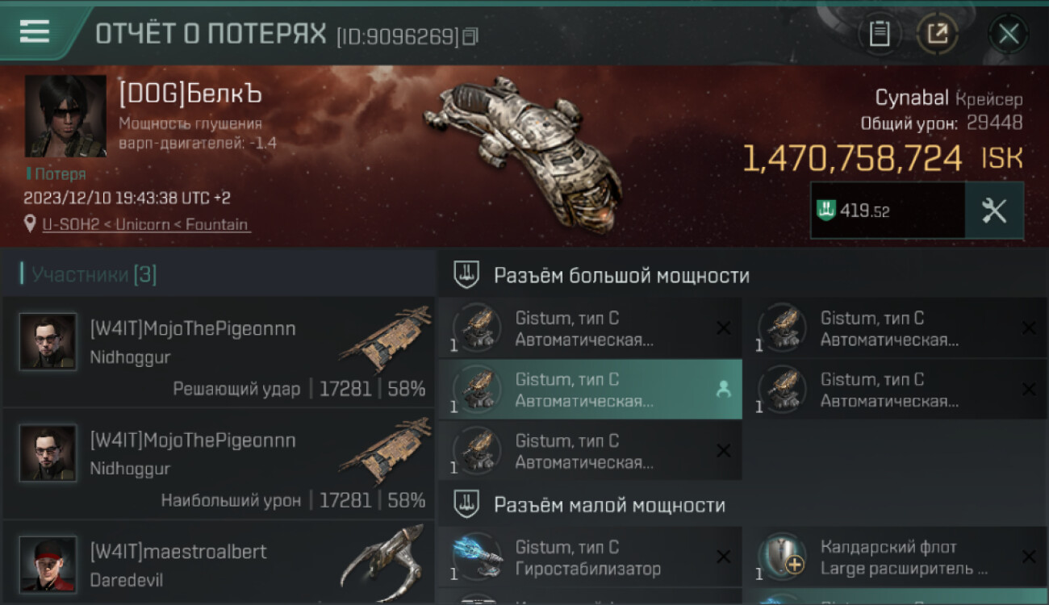Image resolution: width=1049 pixels, height=605 pixels.
Task: Click the 1,470,758,724 ISK value
Action: (882, 159)
